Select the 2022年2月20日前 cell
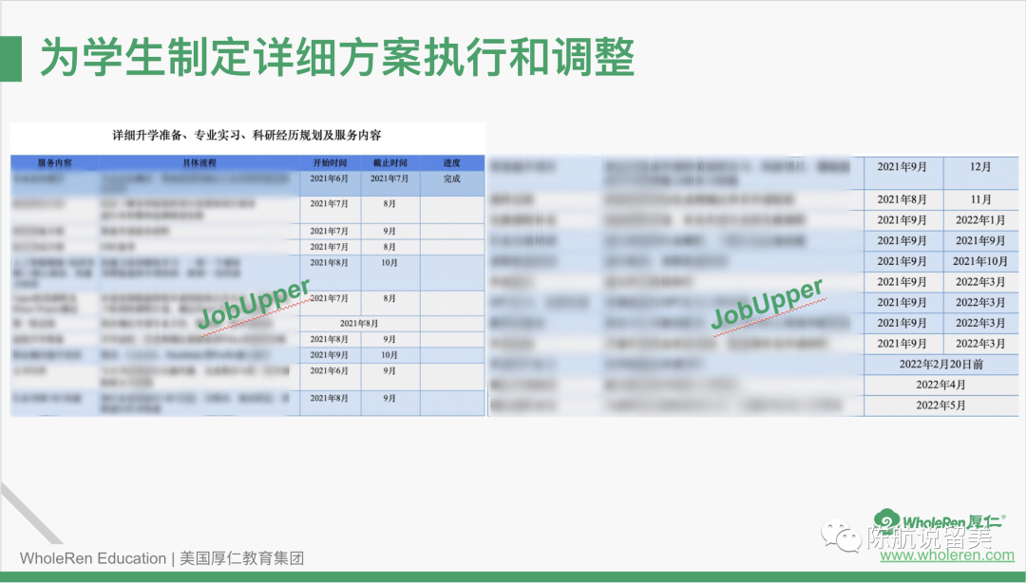The width and height of the screenshot is (1026, 583). pyautogui.click(x=940, y=365)
